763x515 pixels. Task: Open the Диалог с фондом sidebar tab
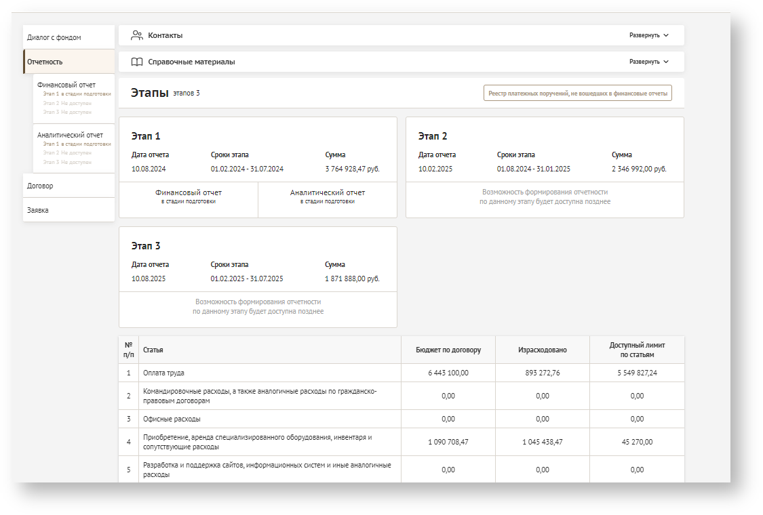(54, 37)
